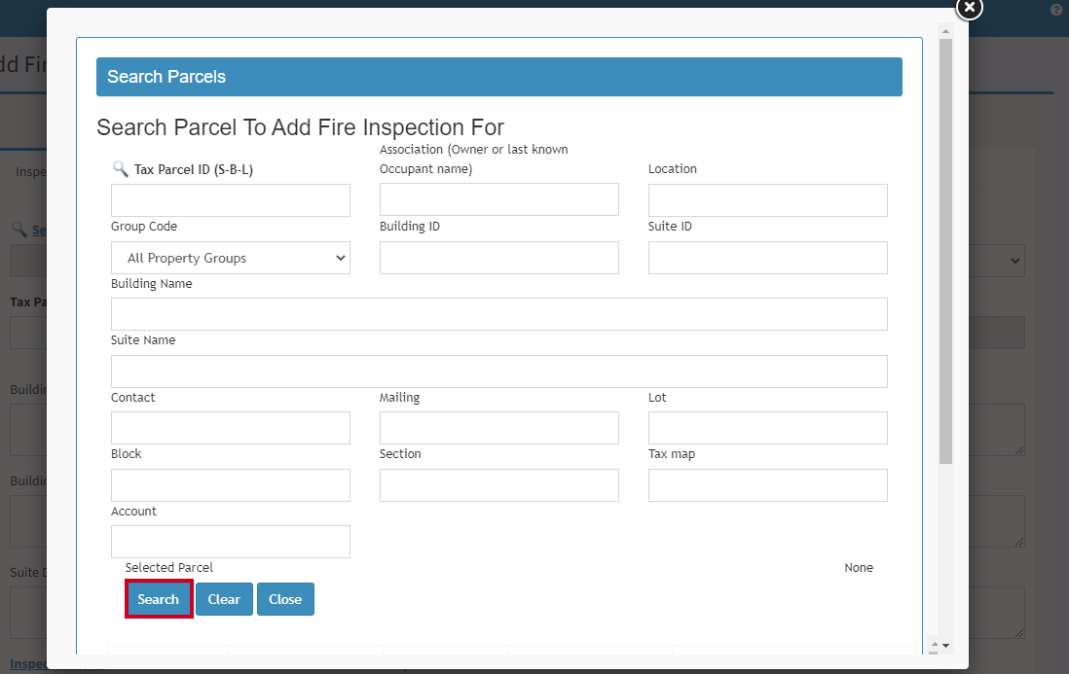This screenshot has width=1069, height=674.
Task: Click the Section input field
Action: [x=499, y=485]
